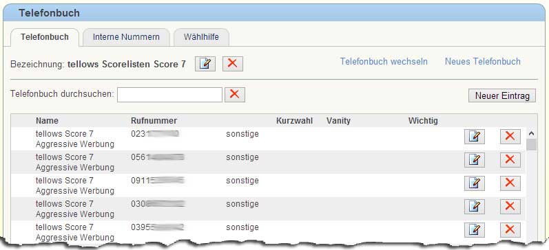
Task: Delete the entry with number starting 023
Action: (510, 137)
